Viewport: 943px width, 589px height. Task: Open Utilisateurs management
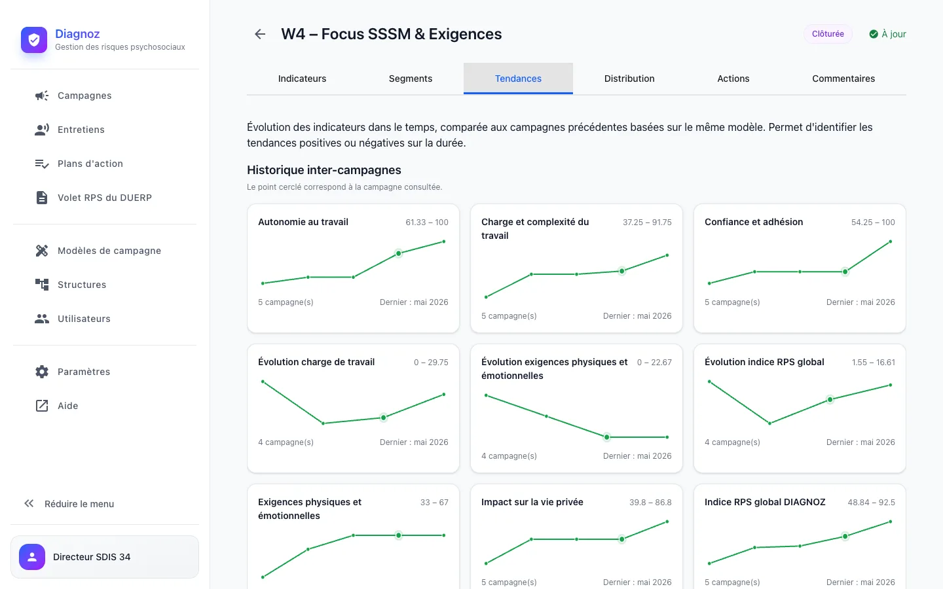(105, 319)
